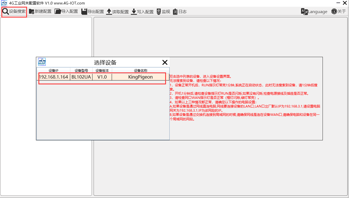Click the logo icon in 选择设备 dialog
Screen dimensions: 349x198
pos(42,62)
